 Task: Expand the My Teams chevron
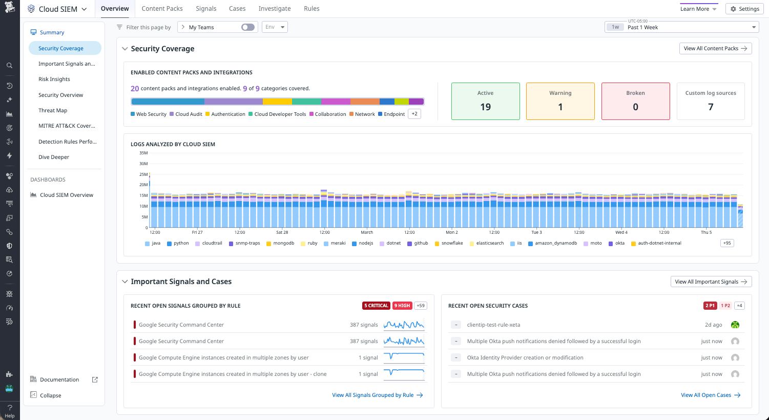click(183, 27)
